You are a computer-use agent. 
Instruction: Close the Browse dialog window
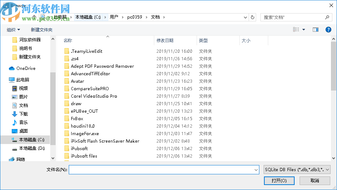point(331,5)
